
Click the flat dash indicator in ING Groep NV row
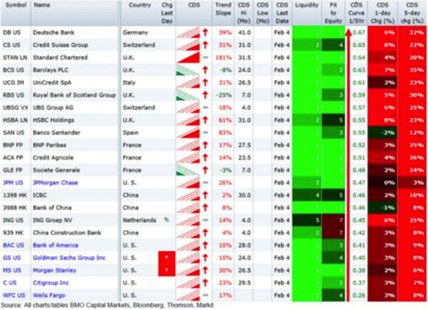[205, 220]
